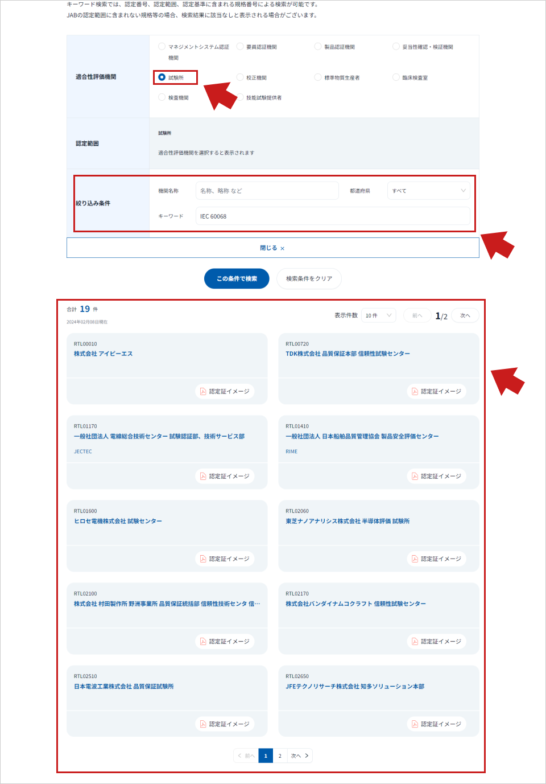
Task: Click the キーワード field containing IEC 60068
Action: (333, 216)
